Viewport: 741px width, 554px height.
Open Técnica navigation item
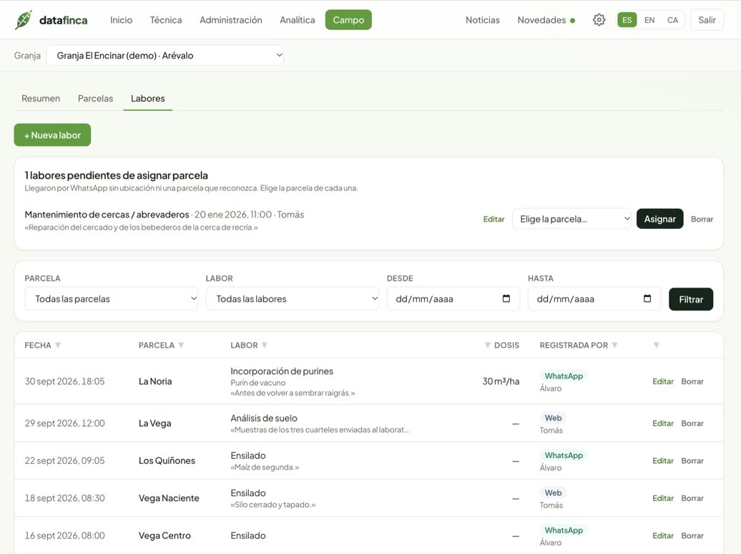[x=166, y=20]
